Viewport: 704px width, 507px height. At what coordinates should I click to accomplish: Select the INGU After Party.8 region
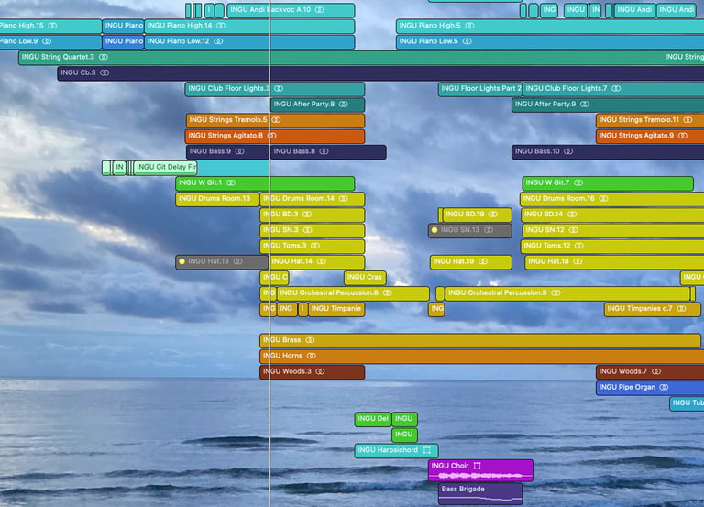(x=317, y=105)
